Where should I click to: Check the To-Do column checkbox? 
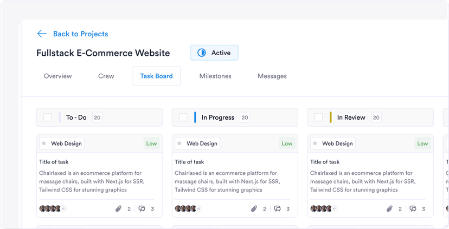(48, 117)
